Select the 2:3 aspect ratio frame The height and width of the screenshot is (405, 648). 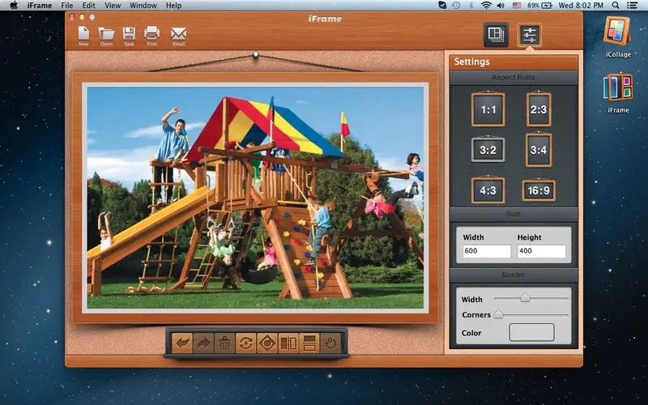click(x=539, y=109)
